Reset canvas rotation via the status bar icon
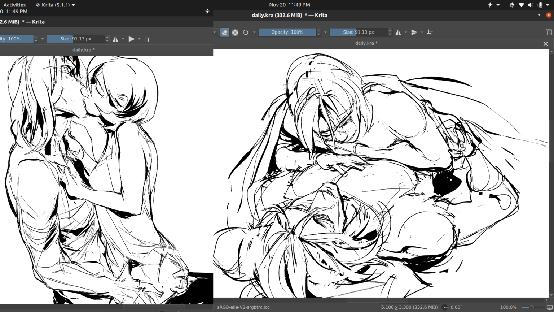554x312 pixels. click(445, 307)
